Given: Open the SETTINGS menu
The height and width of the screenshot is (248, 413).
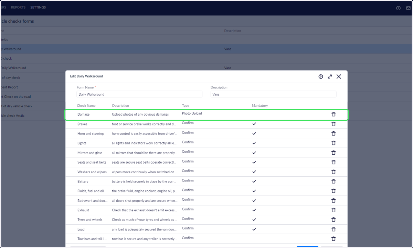Looking at the screenshot, I should point(38,7).
